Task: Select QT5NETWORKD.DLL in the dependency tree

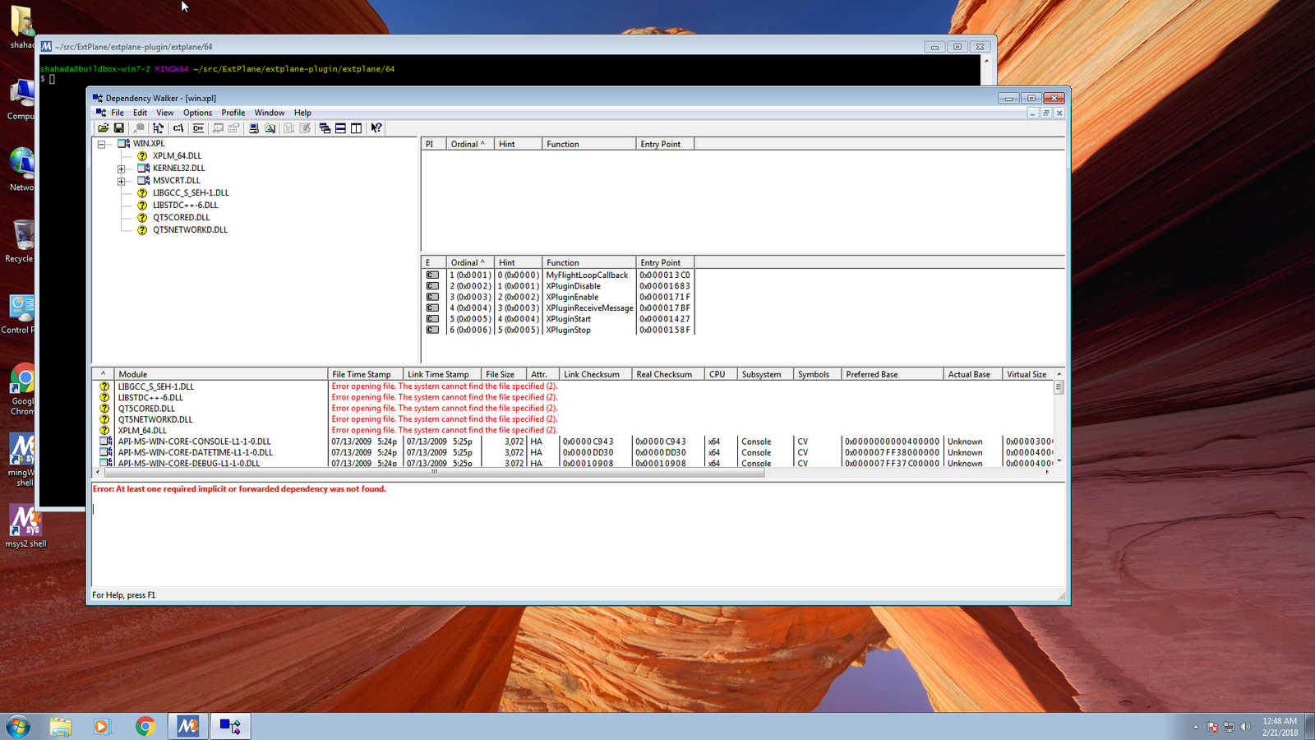Action: point(190,229)
